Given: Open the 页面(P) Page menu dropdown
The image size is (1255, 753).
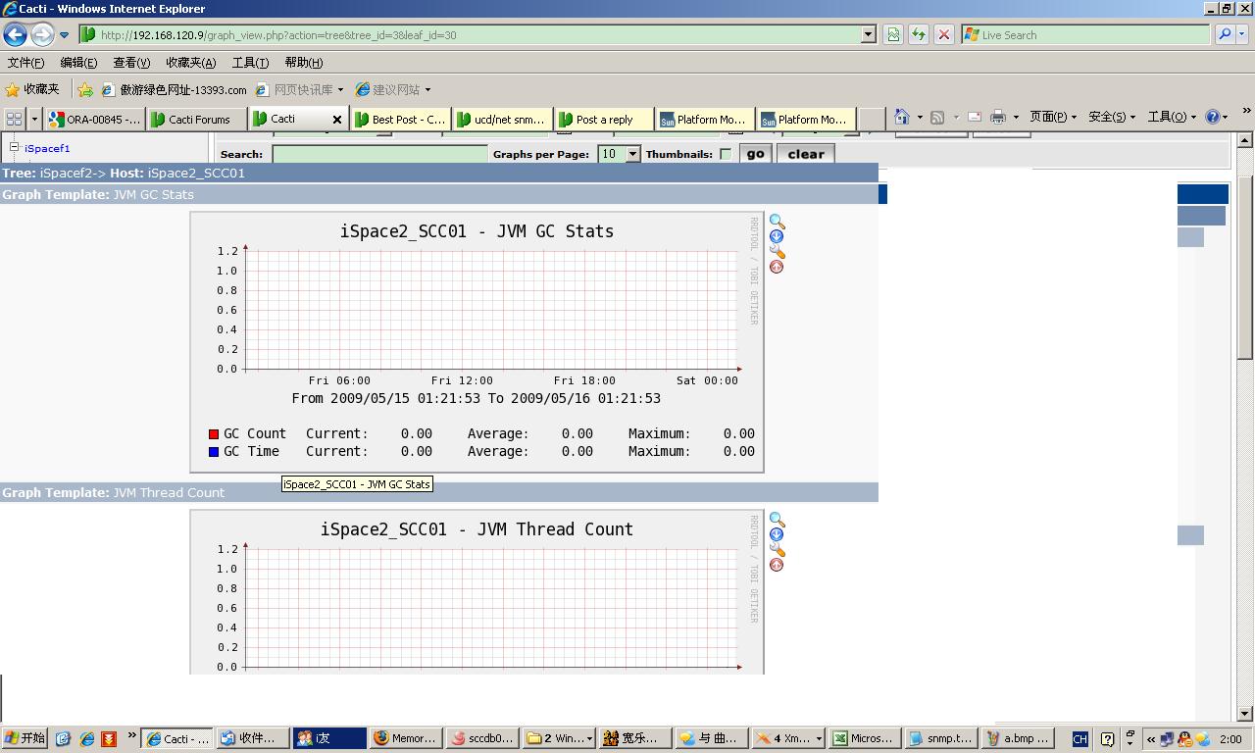Looking at the screenshot, I should point(1053,117).
